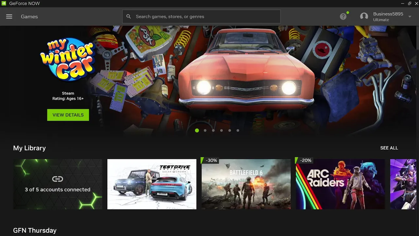Click the My Library heading
419x236 pixels.
[x=29, y=148]
